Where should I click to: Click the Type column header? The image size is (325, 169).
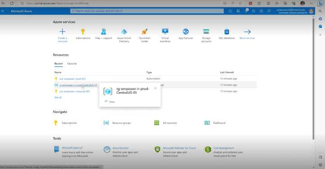coord(149,72)
